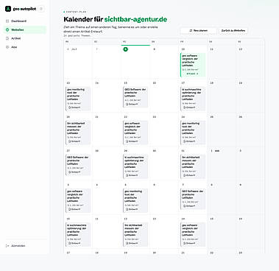
Task: Click the 6 Jul date label
Action: click(72, 49)
